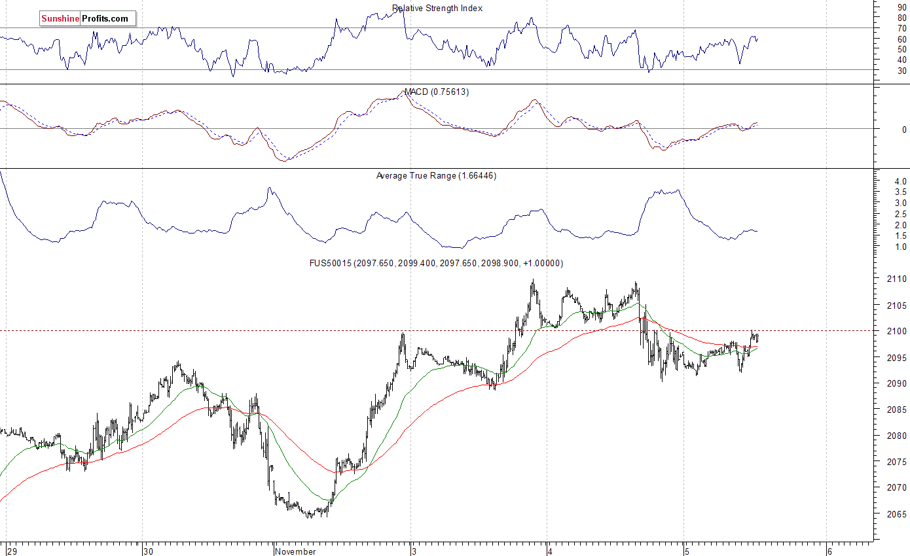This screenshot has height=556, width=910.
Task: Click the 6 date label on time axis
Action: click(829, 551)
